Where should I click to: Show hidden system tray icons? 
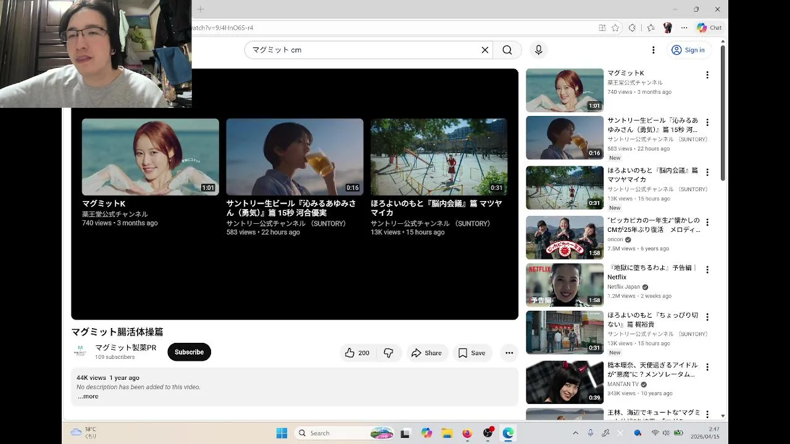(576, 433)
